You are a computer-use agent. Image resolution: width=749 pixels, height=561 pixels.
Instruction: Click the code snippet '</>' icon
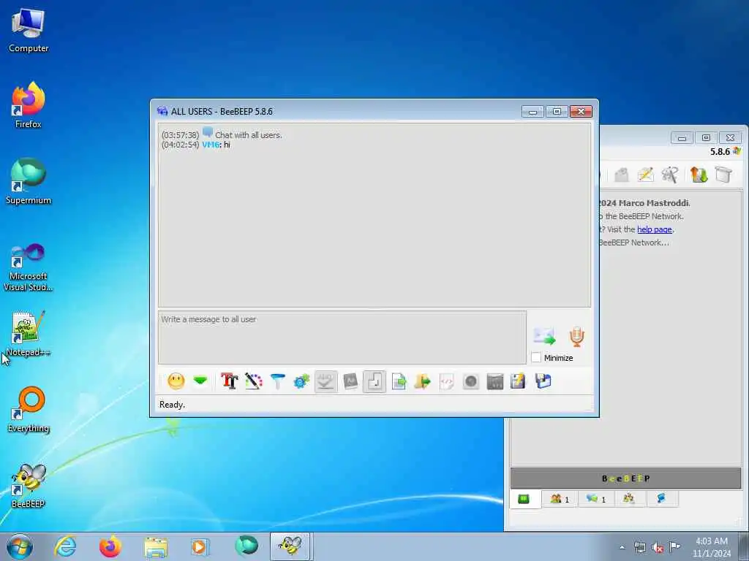coord(446,381)
